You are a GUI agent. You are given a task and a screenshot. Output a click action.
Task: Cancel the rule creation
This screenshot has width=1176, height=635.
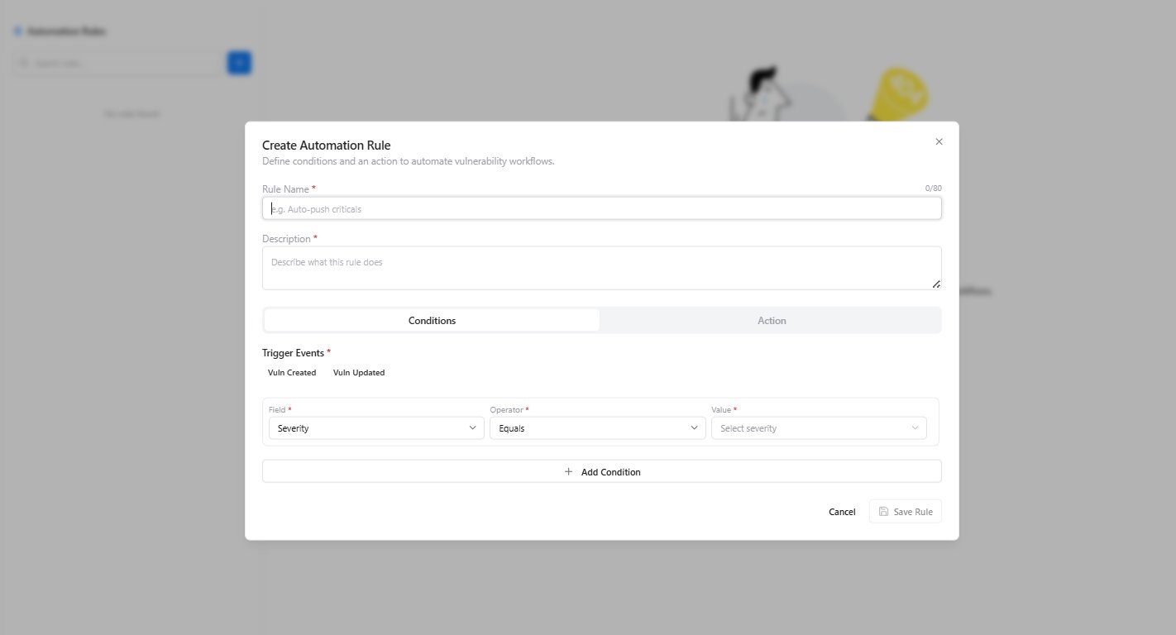click(842, 512)
